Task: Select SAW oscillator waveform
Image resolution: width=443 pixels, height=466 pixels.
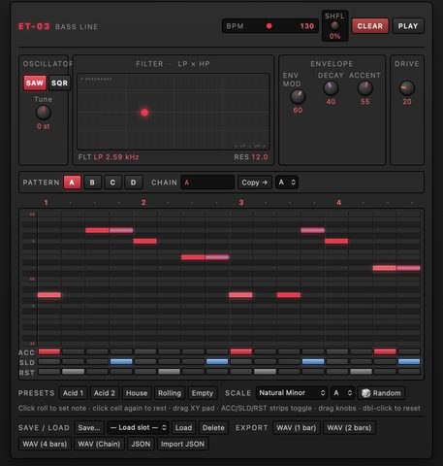Action: (35, 83)
